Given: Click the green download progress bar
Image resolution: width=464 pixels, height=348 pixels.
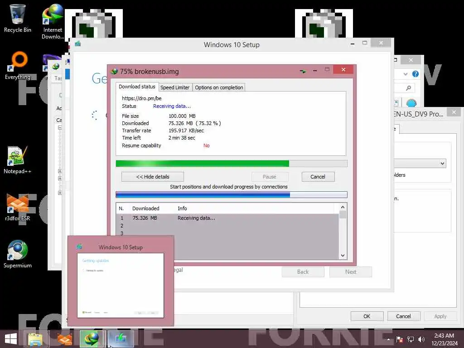Looking at the screenshot, I should pyautogui.click(x=232, y=163).
